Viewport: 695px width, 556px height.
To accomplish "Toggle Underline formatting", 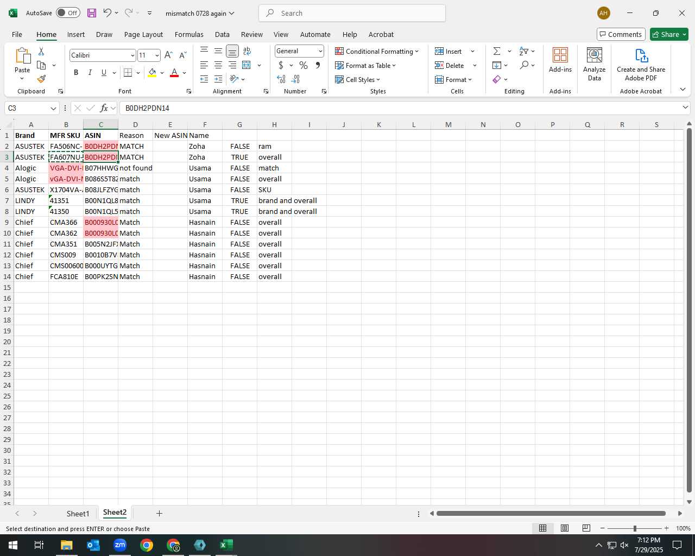I will 104,73.
